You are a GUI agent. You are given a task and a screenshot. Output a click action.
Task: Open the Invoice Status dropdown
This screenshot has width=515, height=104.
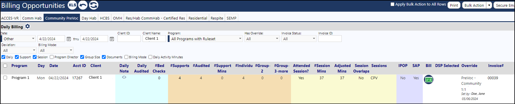pos(299,39)
